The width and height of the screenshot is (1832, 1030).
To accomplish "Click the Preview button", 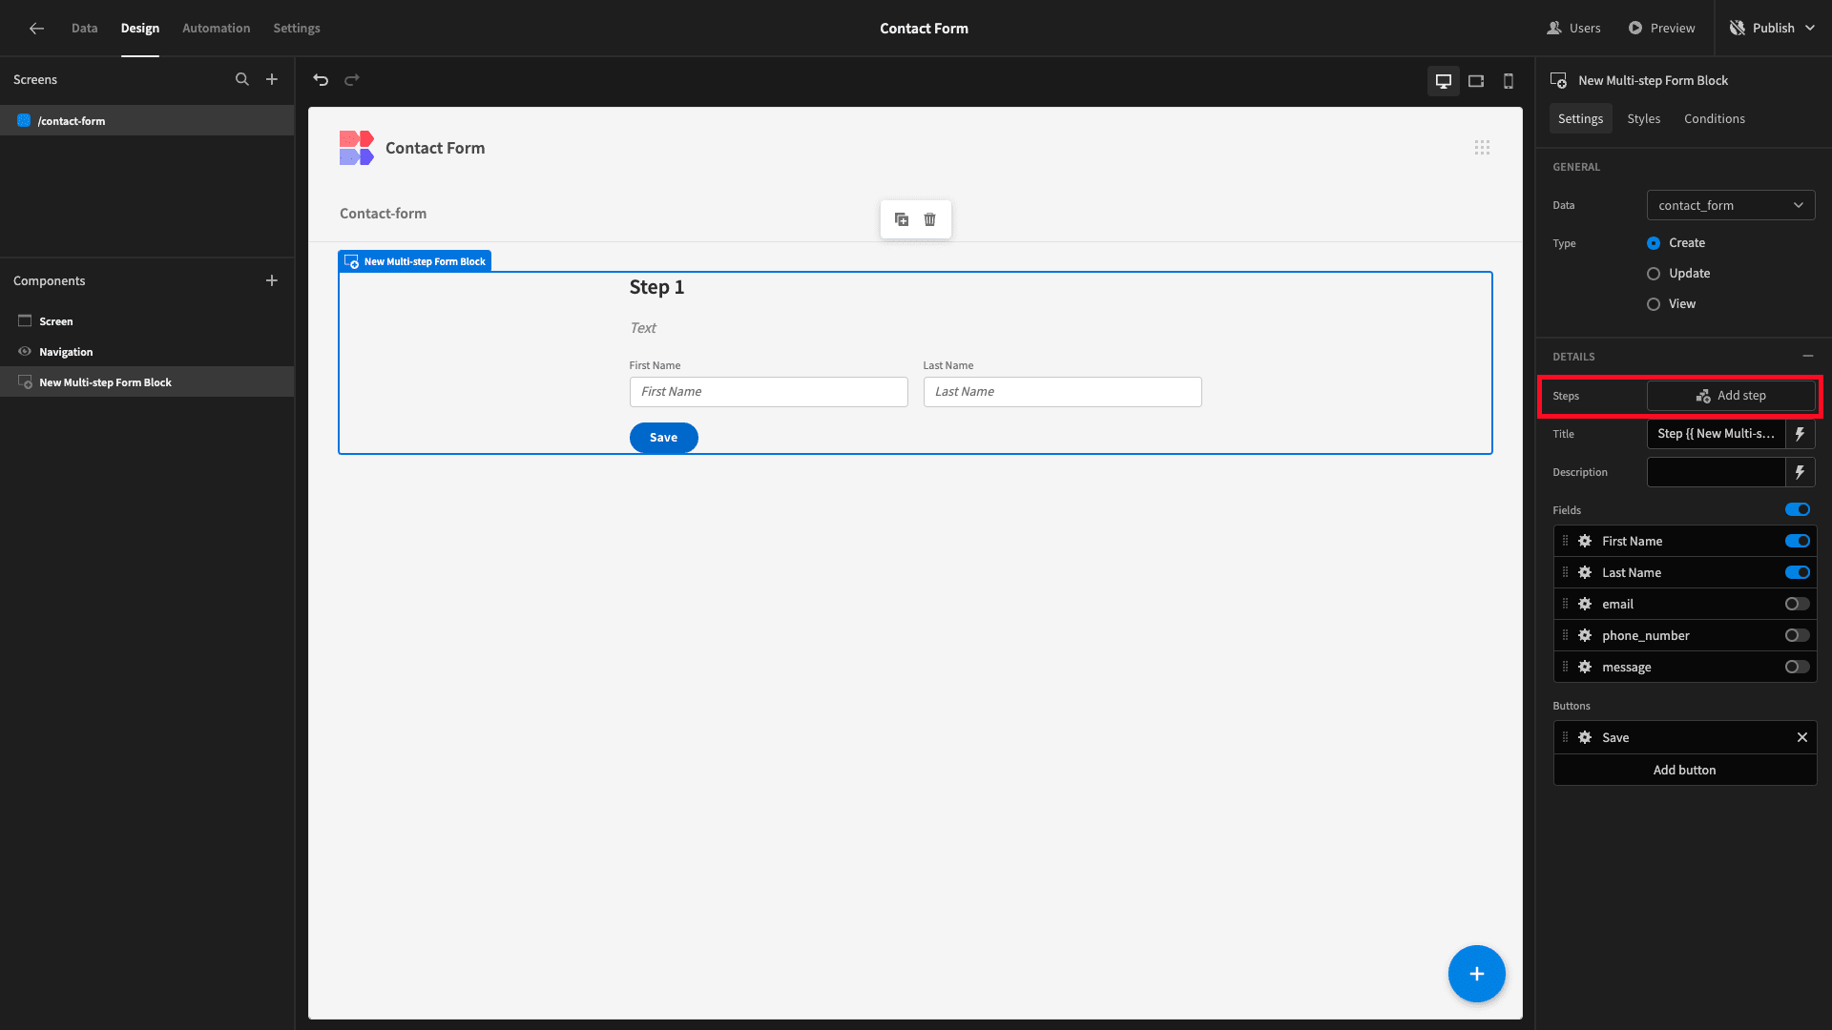I will click(1661, 29).
